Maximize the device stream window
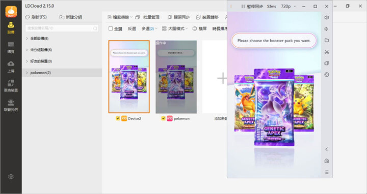This screenshot has width=367, height=194. coord(316,6)
